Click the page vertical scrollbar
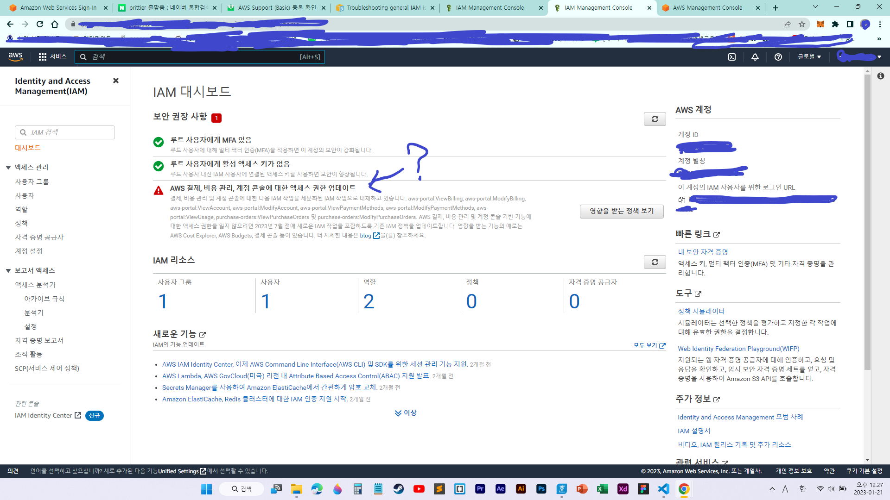 (x=867, y=222)
